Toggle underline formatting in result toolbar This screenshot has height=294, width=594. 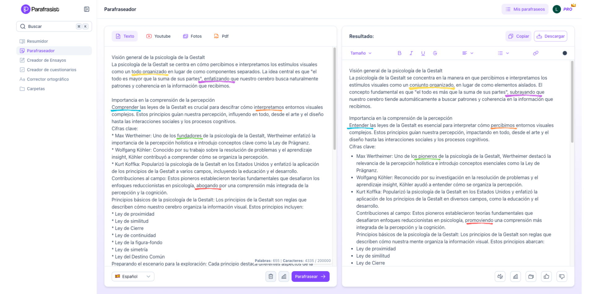pyautogui.click(x=423, y=53)
